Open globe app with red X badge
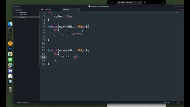The height and width of the screenshot is (107, 190). 10,65
